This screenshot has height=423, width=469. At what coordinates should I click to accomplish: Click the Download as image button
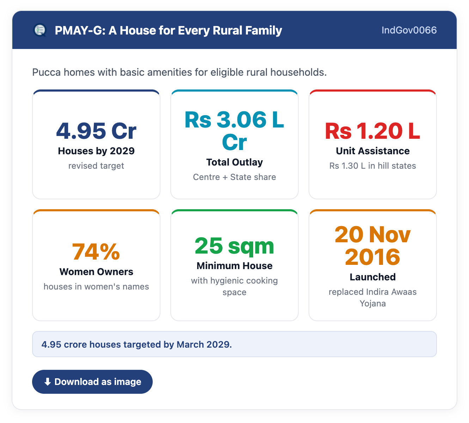[92, 382]
